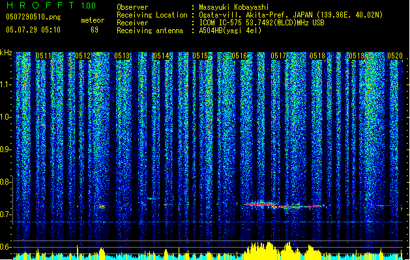Click the 0514 time marker
The width and height of the screenshot is (410, 260).
[161, 56]
